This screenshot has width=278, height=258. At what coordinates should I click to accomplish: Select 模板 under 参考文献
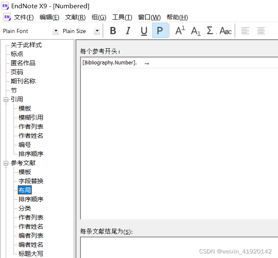point(25,172)
